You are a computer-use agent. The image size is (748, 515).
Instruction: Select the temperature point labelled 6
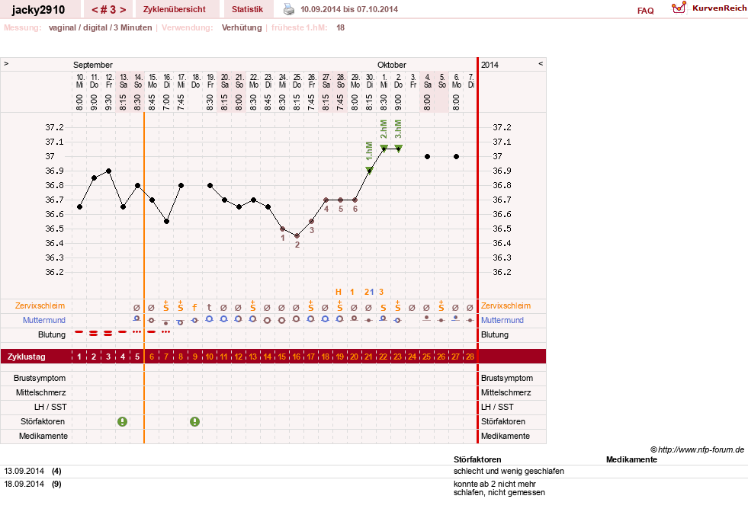pyautogui.click(x=355, y=200)
